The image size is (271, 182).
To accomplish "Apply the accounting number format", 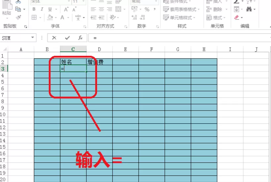I will (134, 9).
